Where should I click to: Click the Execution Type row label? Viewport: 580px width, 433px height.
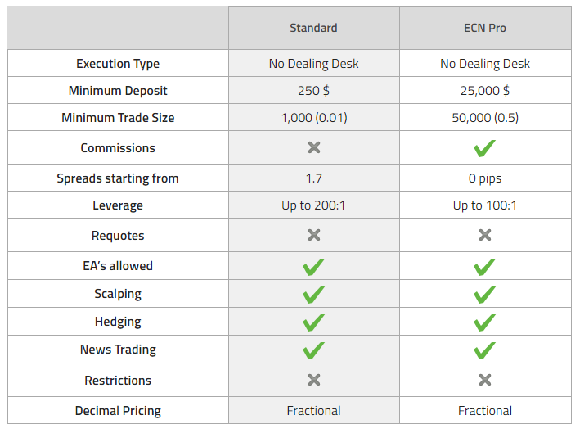pos(118,64)
